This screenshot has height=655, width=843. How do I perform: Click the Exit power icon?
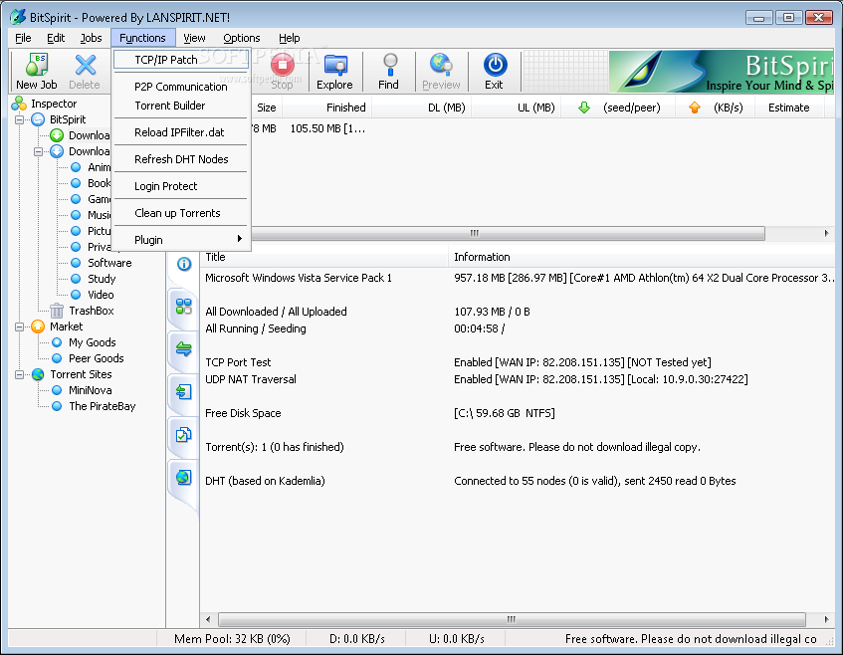pos(495,65)
